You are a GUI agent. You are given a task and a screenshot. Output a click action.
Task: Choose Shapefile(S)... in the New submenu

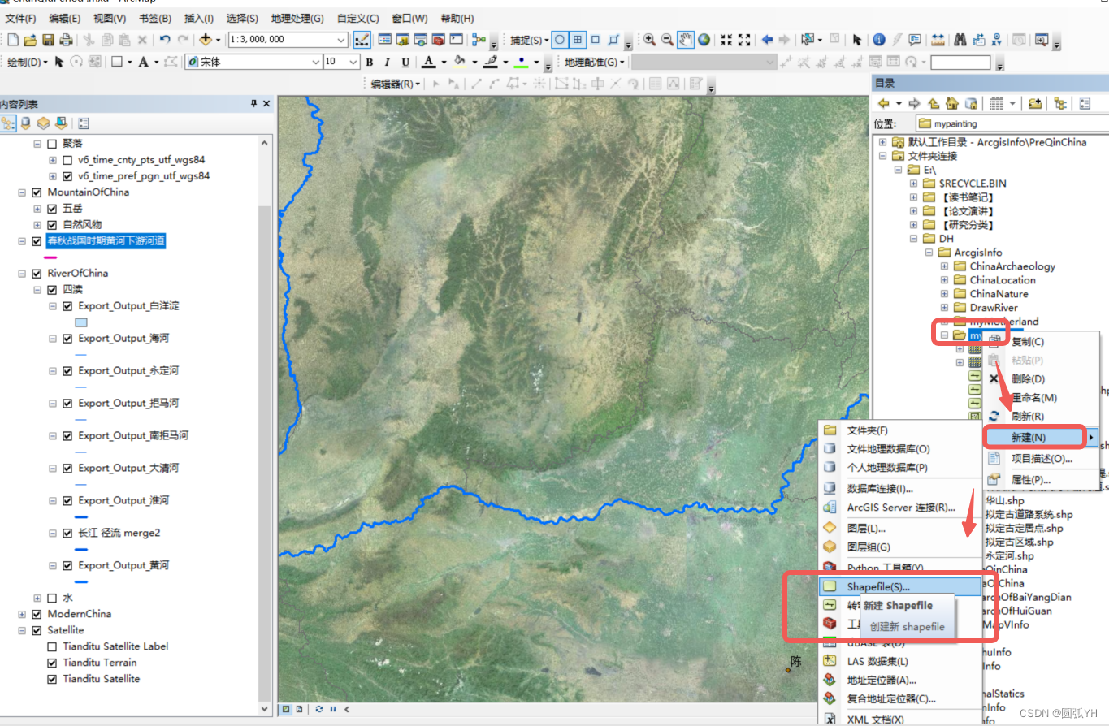[x=900, y=586]
